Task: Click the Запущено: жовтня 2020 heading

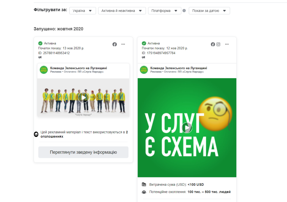Action: [x=58, y=29]
